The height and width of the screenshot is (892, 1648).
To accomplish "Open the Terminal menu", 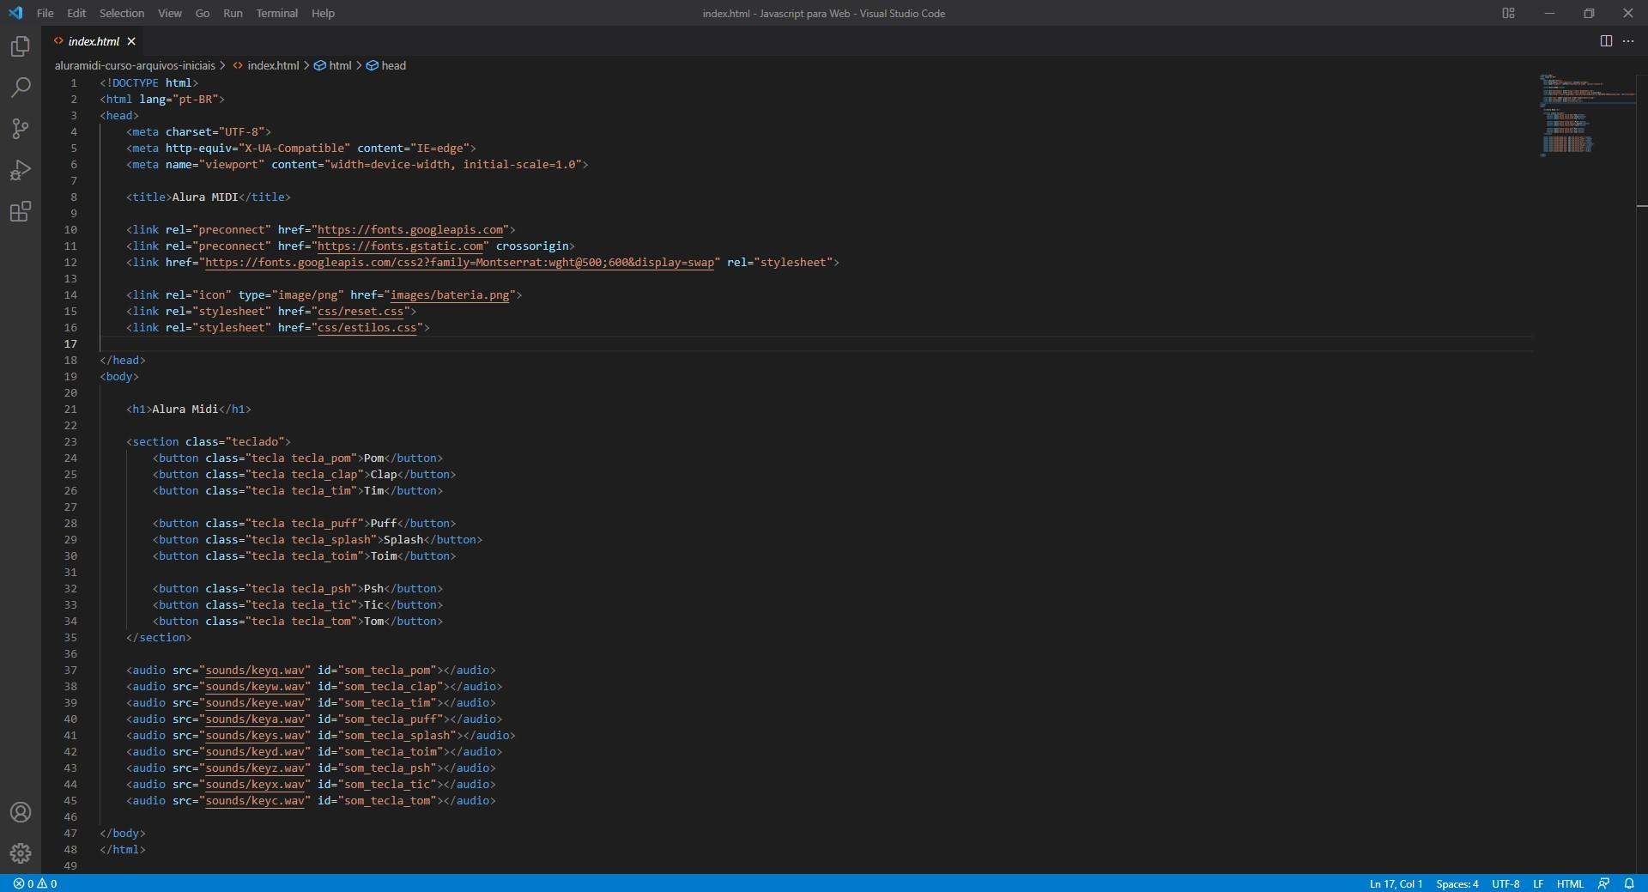I will pyautogui.click(x=277, y=13).
